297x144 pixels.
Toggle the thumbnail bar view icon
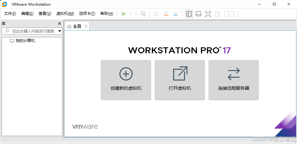point(199,14)
